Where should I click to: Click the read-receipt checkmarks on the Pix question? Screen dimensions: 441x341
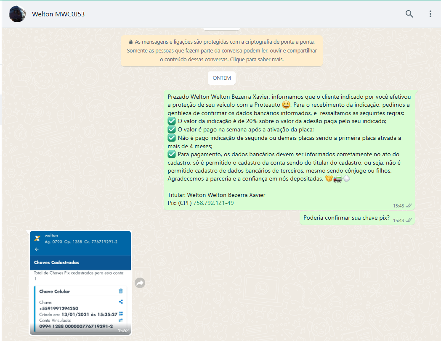[x=408, y=220]
